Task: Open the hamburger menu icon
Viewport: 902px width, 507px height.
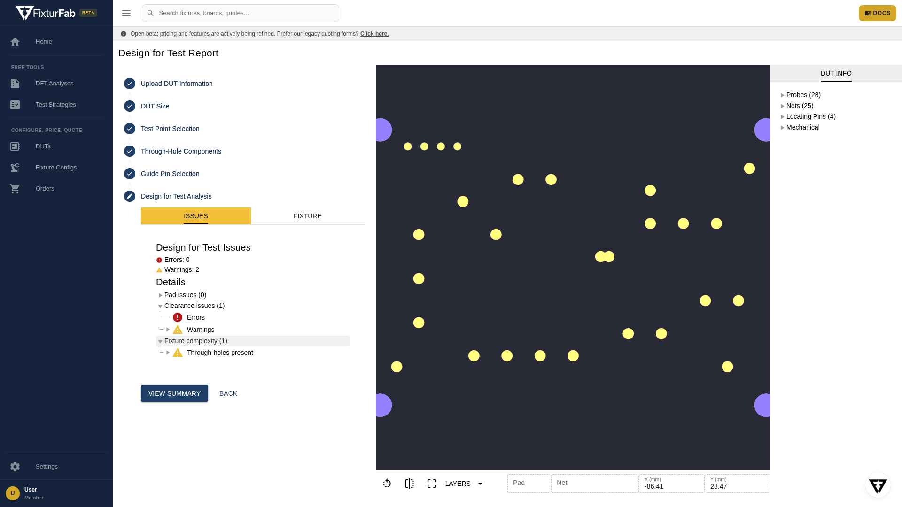Action: tap(126, 13)
